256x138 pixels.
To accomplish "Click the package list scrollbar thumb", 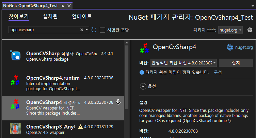I will pyautogui.click(x=127, y=77).
